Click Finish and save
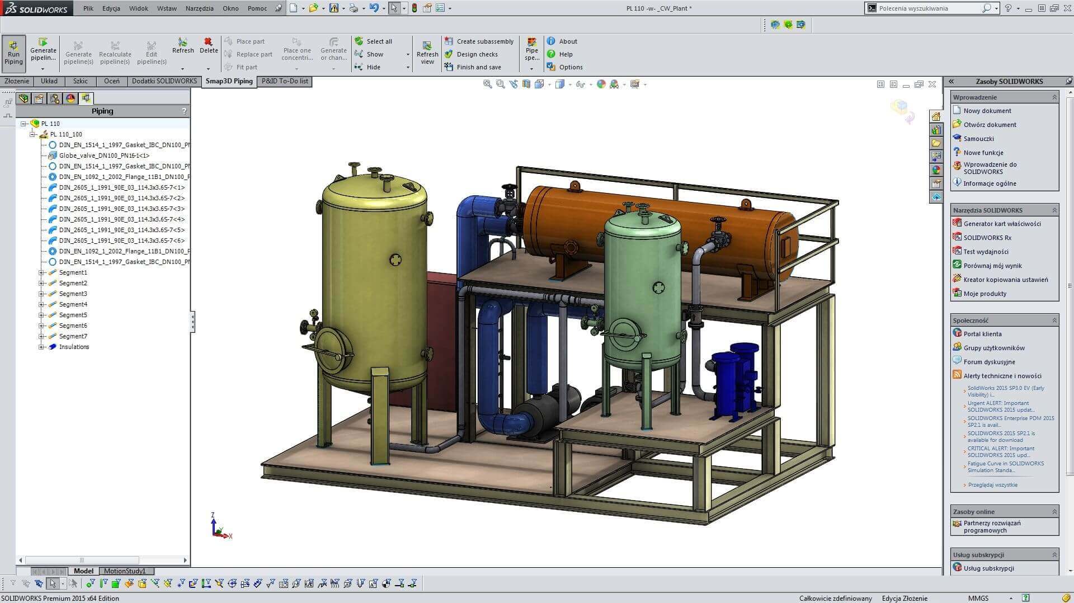 pyautogui.click(x=473, y=67)
